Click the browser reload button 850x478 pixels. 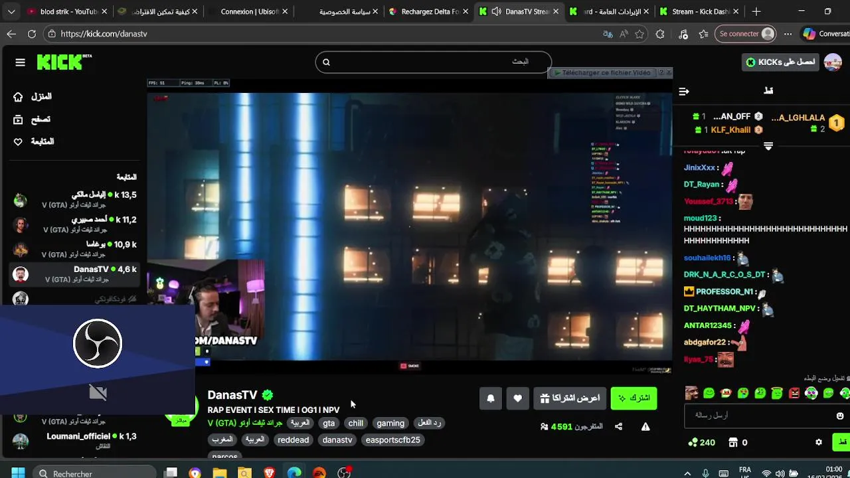coord(31,34)
